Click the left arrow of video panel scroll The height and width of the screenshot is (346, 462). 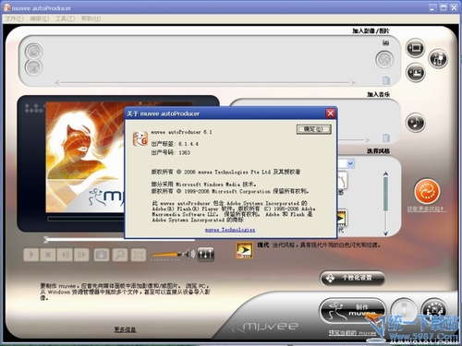(57, 82)
